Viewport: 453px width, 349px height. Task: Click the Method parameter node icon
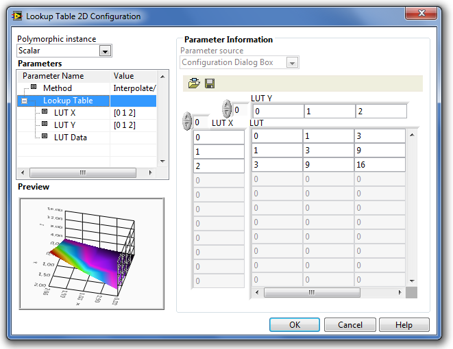[34, 88]
